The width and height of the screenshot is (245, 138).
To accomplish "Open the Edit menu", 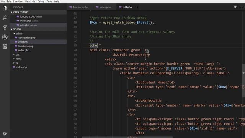I will tap(9, 2).
